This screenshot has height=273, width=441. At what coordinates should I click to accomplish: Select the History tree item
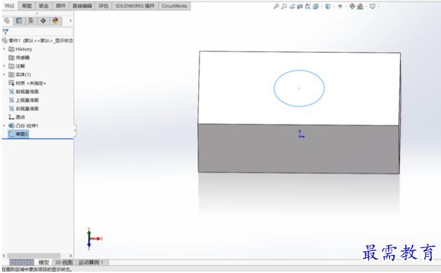tap(21, 49)
